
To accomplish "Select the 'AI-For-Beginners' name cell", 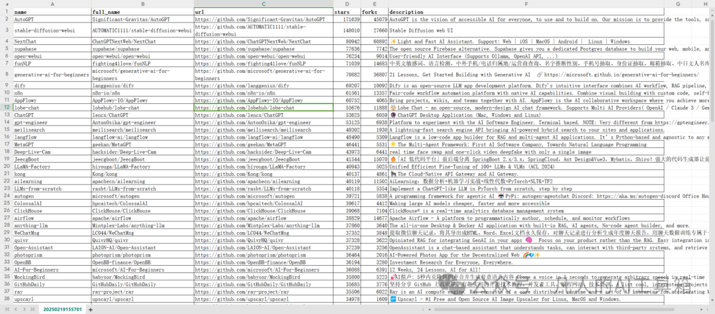I will click(x=52, y=270).
